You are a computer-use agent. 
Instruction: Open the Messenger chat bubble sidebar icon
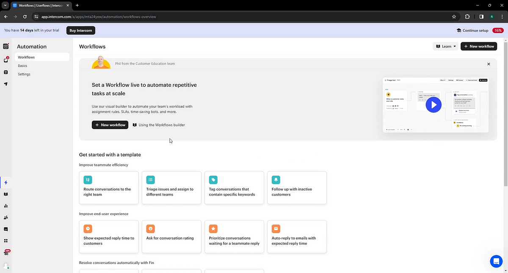click(x=6, y=229)
